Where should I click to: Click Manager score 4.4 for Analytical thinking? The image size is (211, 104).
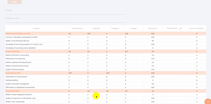coord(126,51)
